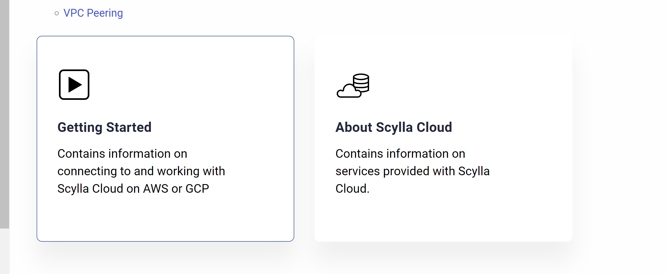Click the stacked disks part of the cloud icon

coord(361,81)
